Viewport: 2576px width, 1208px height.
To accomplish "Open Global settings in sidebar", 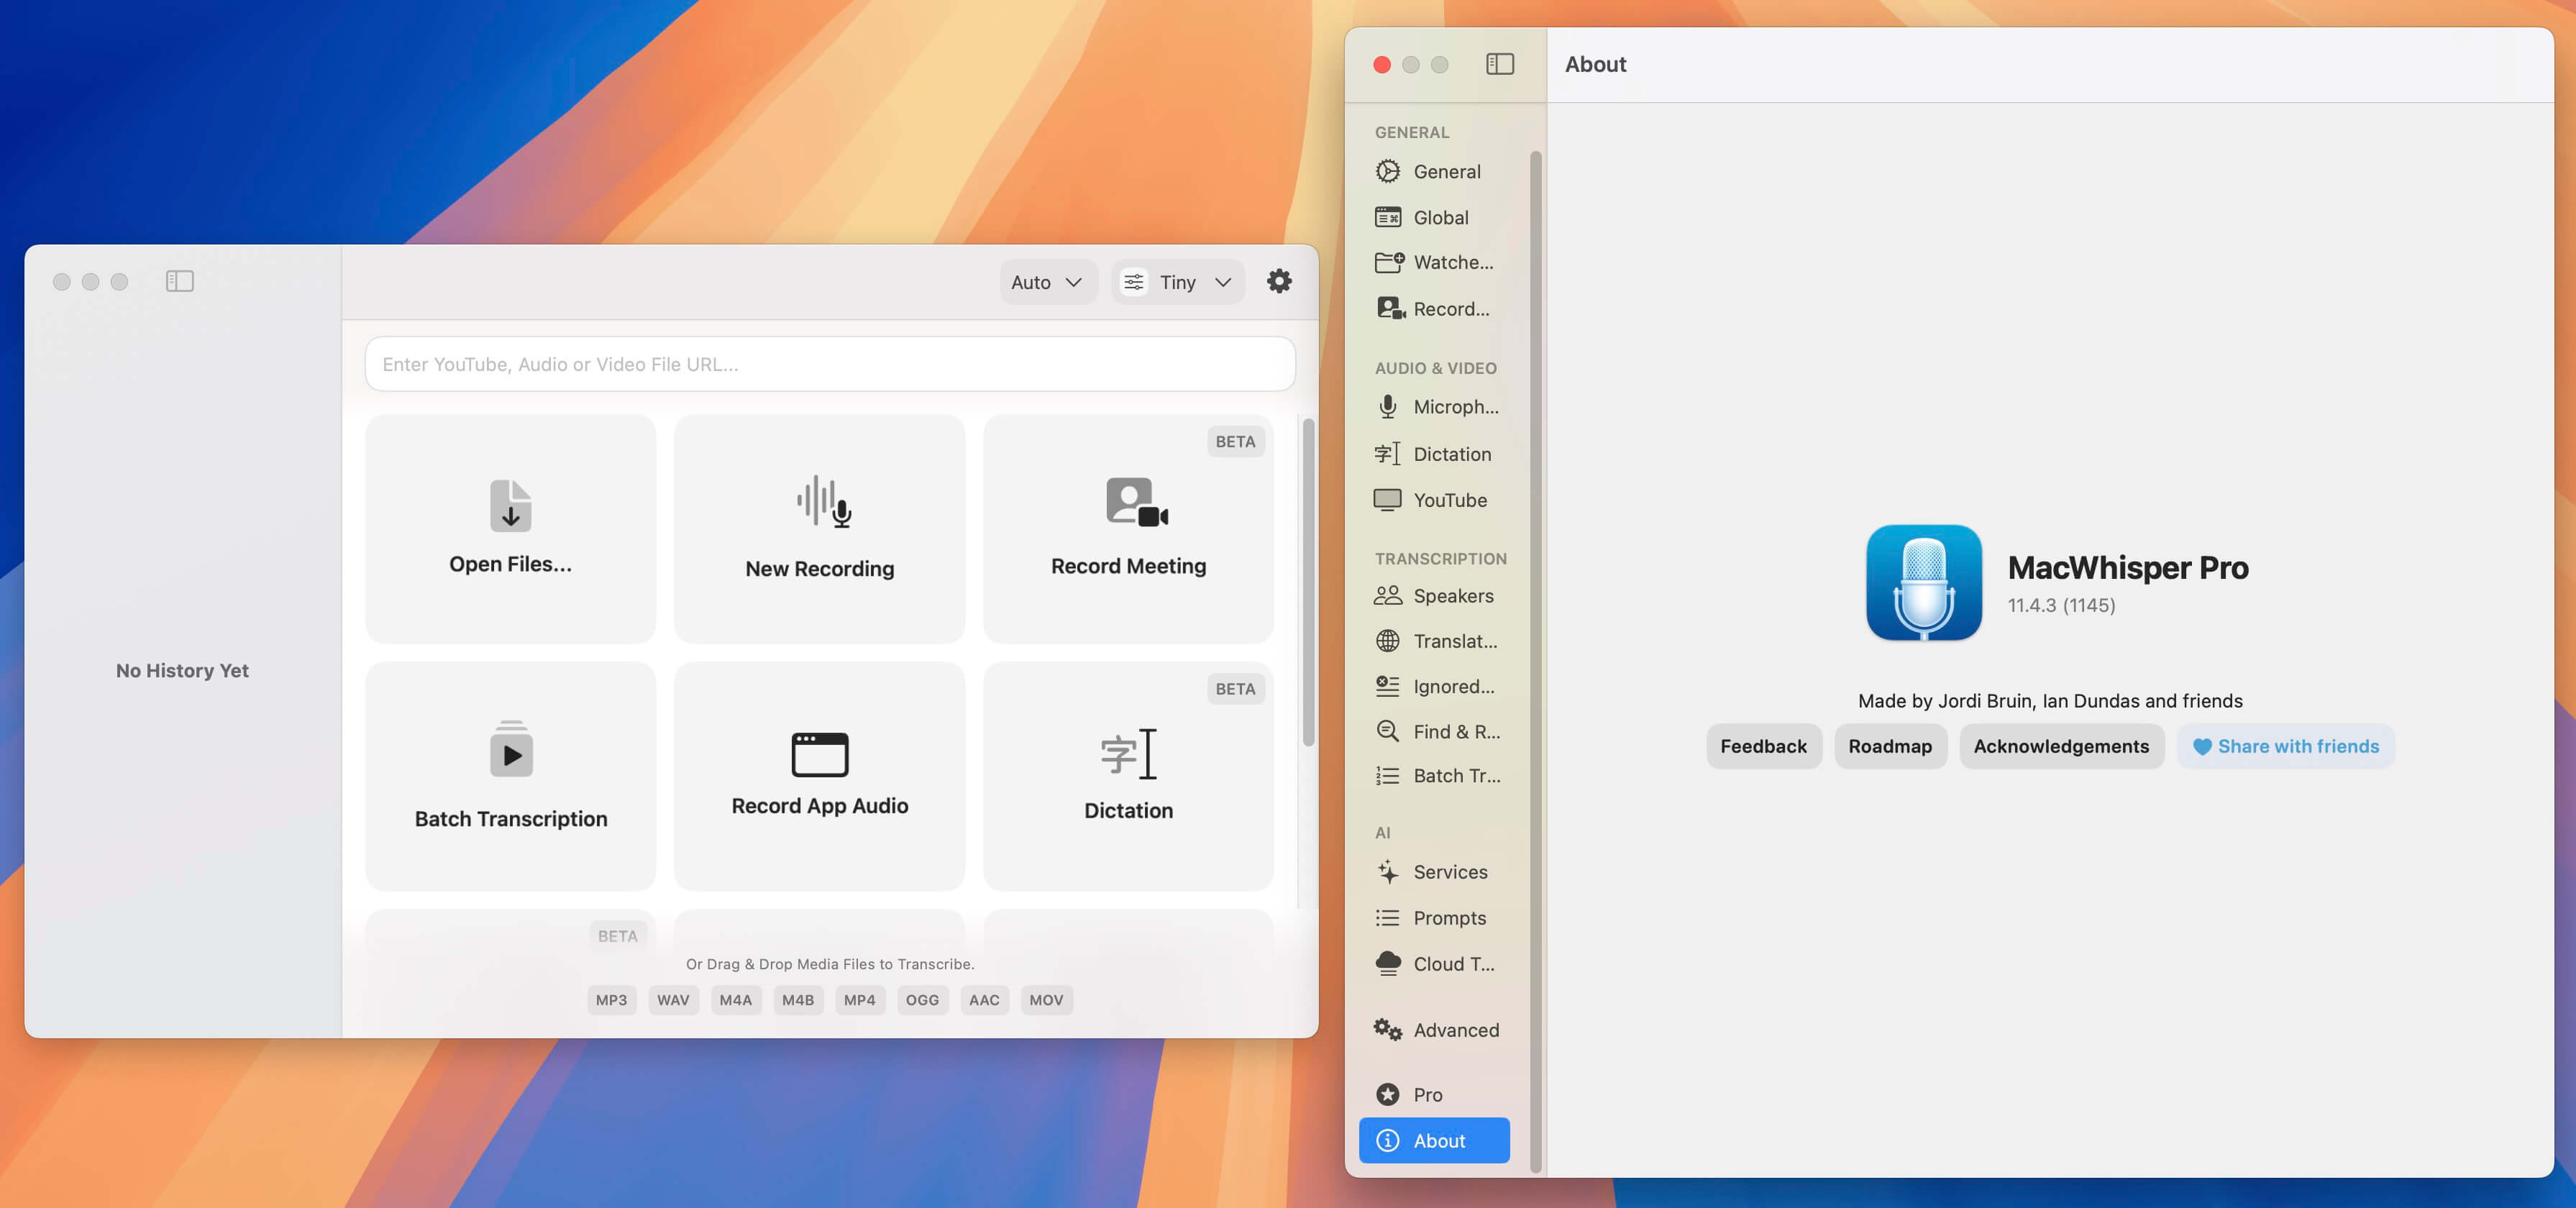I will pyautogui.click(x=1434, y=217).
